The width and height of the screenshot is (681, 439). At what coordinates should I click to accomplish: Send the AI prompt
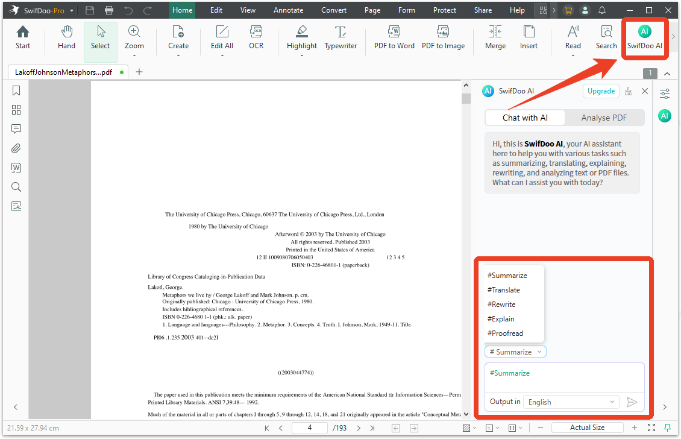pyautogui.click(x=632, y=402)
